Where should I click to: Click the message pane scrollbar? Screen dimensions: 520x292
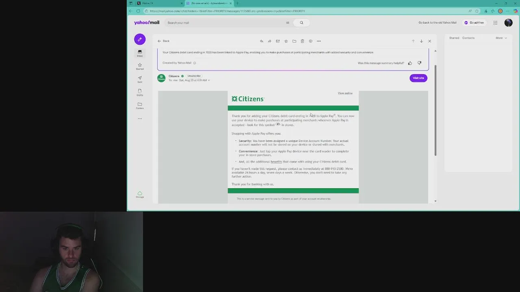pyautogui.click(x=435, y=110)
